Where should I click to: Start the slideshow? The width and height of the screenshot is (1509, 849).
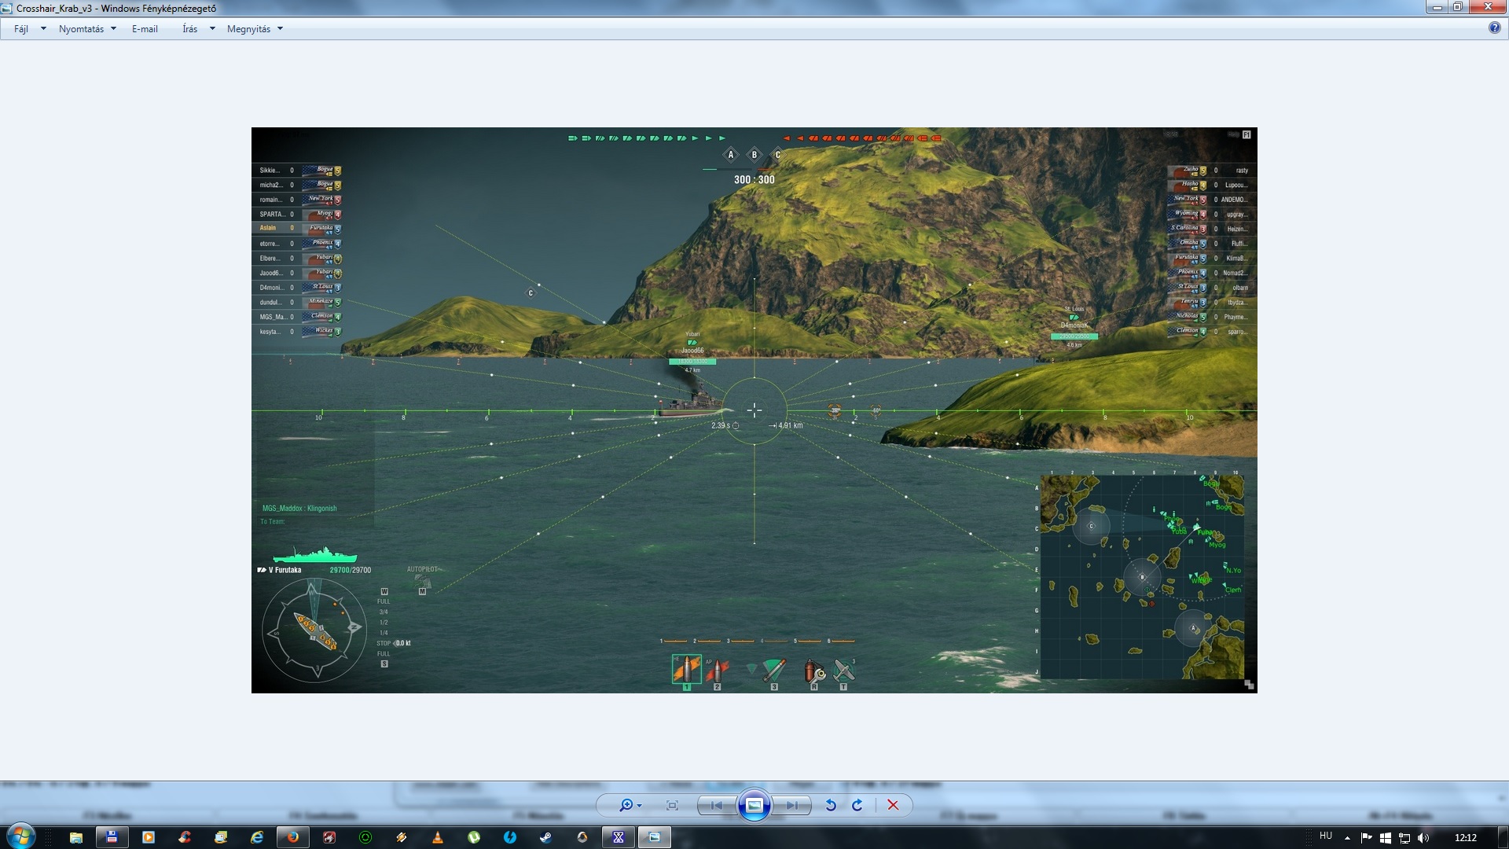click(x=754, y=805)
